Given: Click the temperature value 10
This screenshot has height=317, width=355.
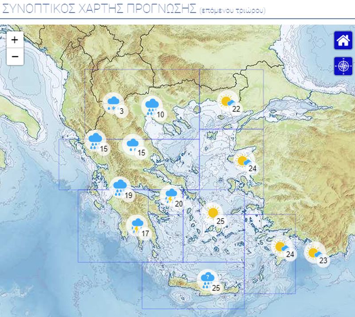Looking at the screenshot, I should coord(160,114).
